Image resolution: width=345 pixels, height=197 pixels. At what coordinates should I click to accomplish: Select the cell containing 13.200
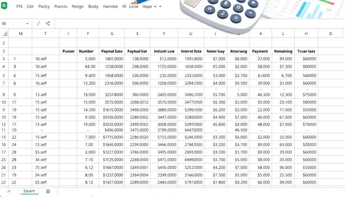(88, 83)
